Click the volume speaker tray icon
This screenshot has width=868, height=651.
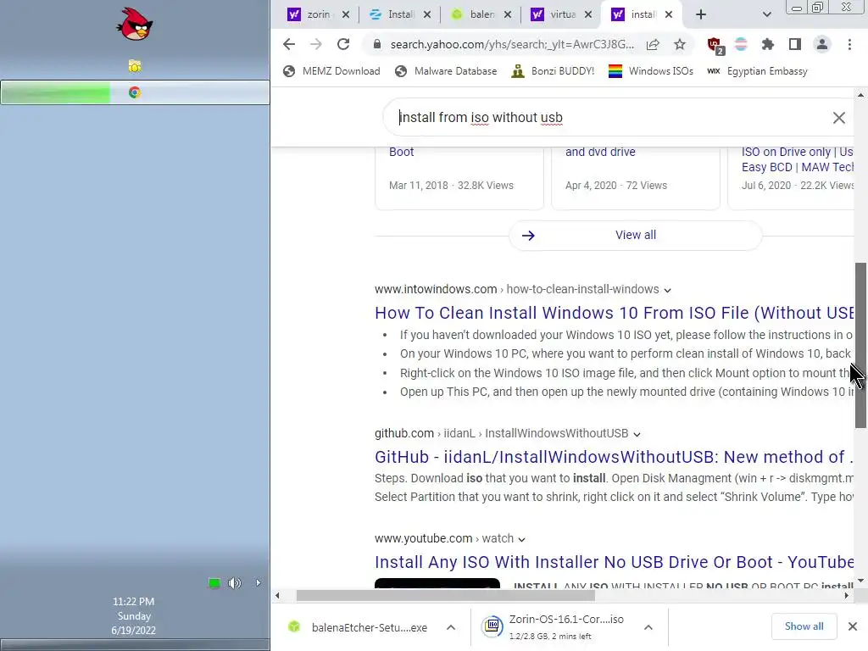(x=235, y=582)
